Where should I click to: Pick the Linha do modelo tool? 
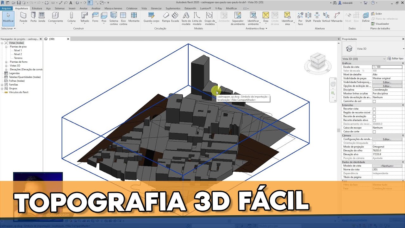click(x=197, y=19)
